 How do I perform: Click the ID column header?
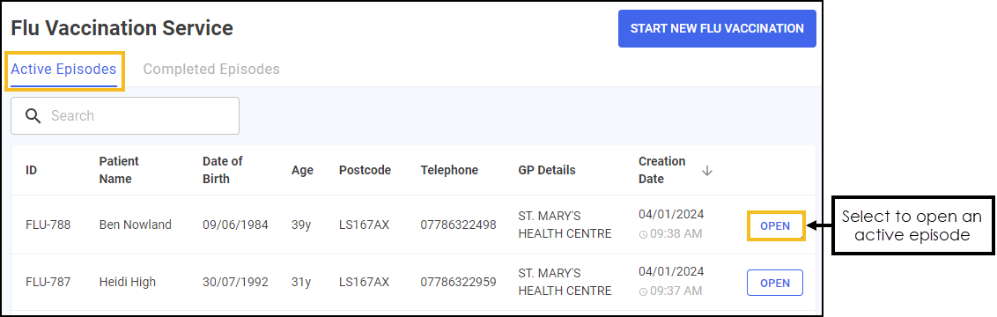pos(31,170)
